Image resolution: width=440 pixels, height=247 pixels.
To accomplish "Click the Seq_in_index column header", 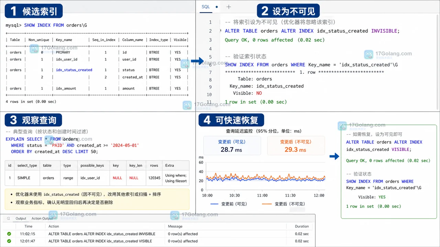I will pos(104,40).
